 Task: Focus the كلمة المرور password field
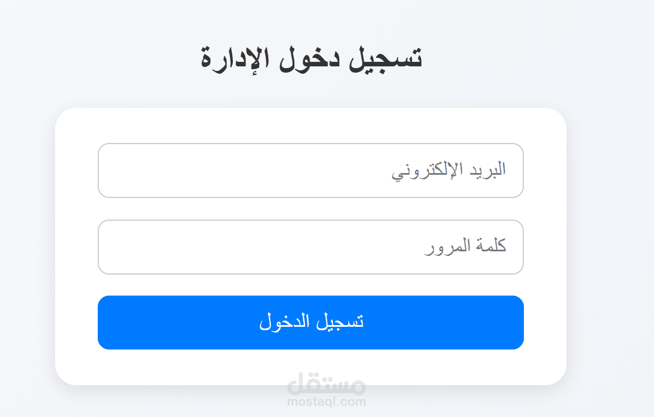310,247
